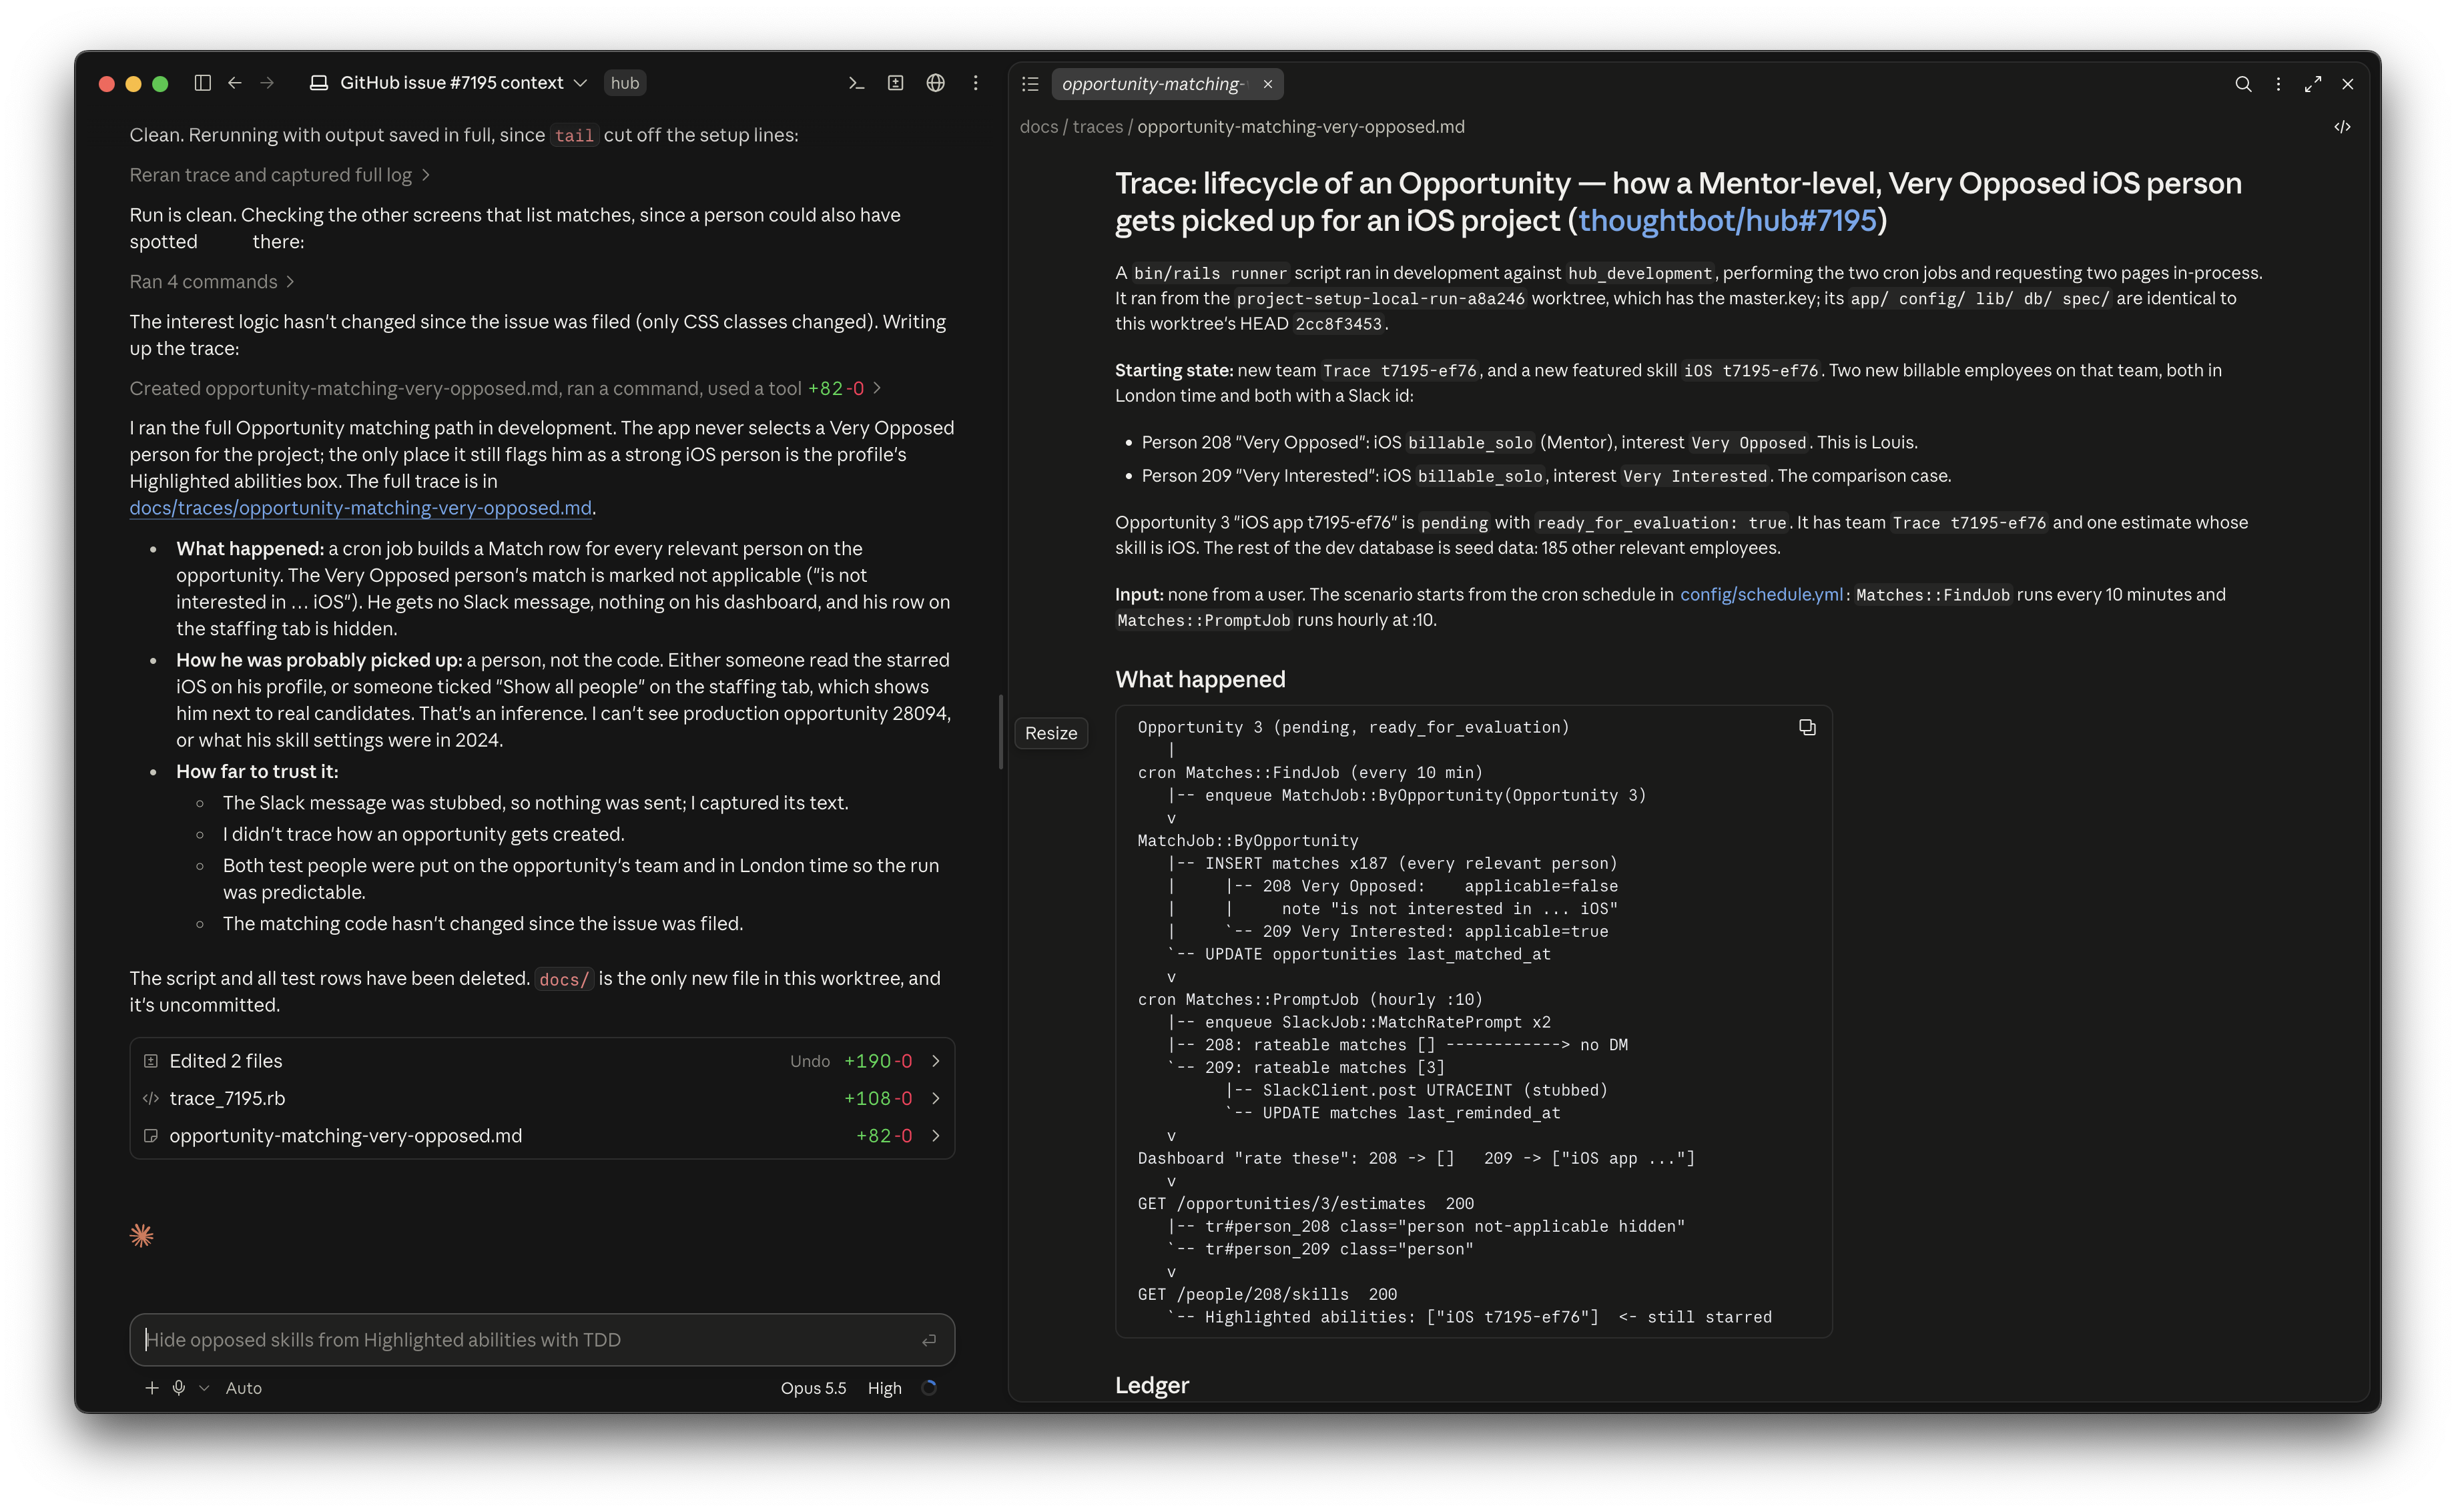
Task: Undo the edited 2 files
Action: (x=809, y=1061)
